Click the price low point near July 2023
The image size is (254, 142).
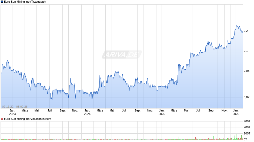tap(52, 99)
